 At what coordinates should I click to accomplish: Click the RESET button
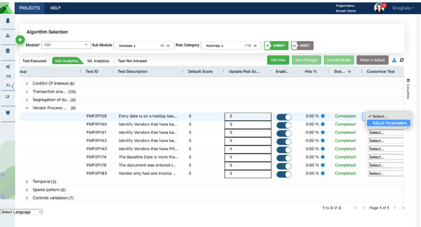click(x=302, y=45)
